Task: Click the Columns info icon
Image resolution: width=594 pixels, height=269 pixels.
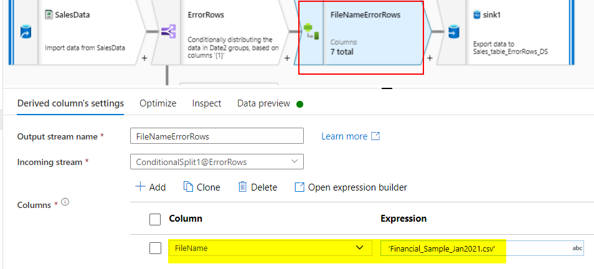Action: tap(65, 202)
